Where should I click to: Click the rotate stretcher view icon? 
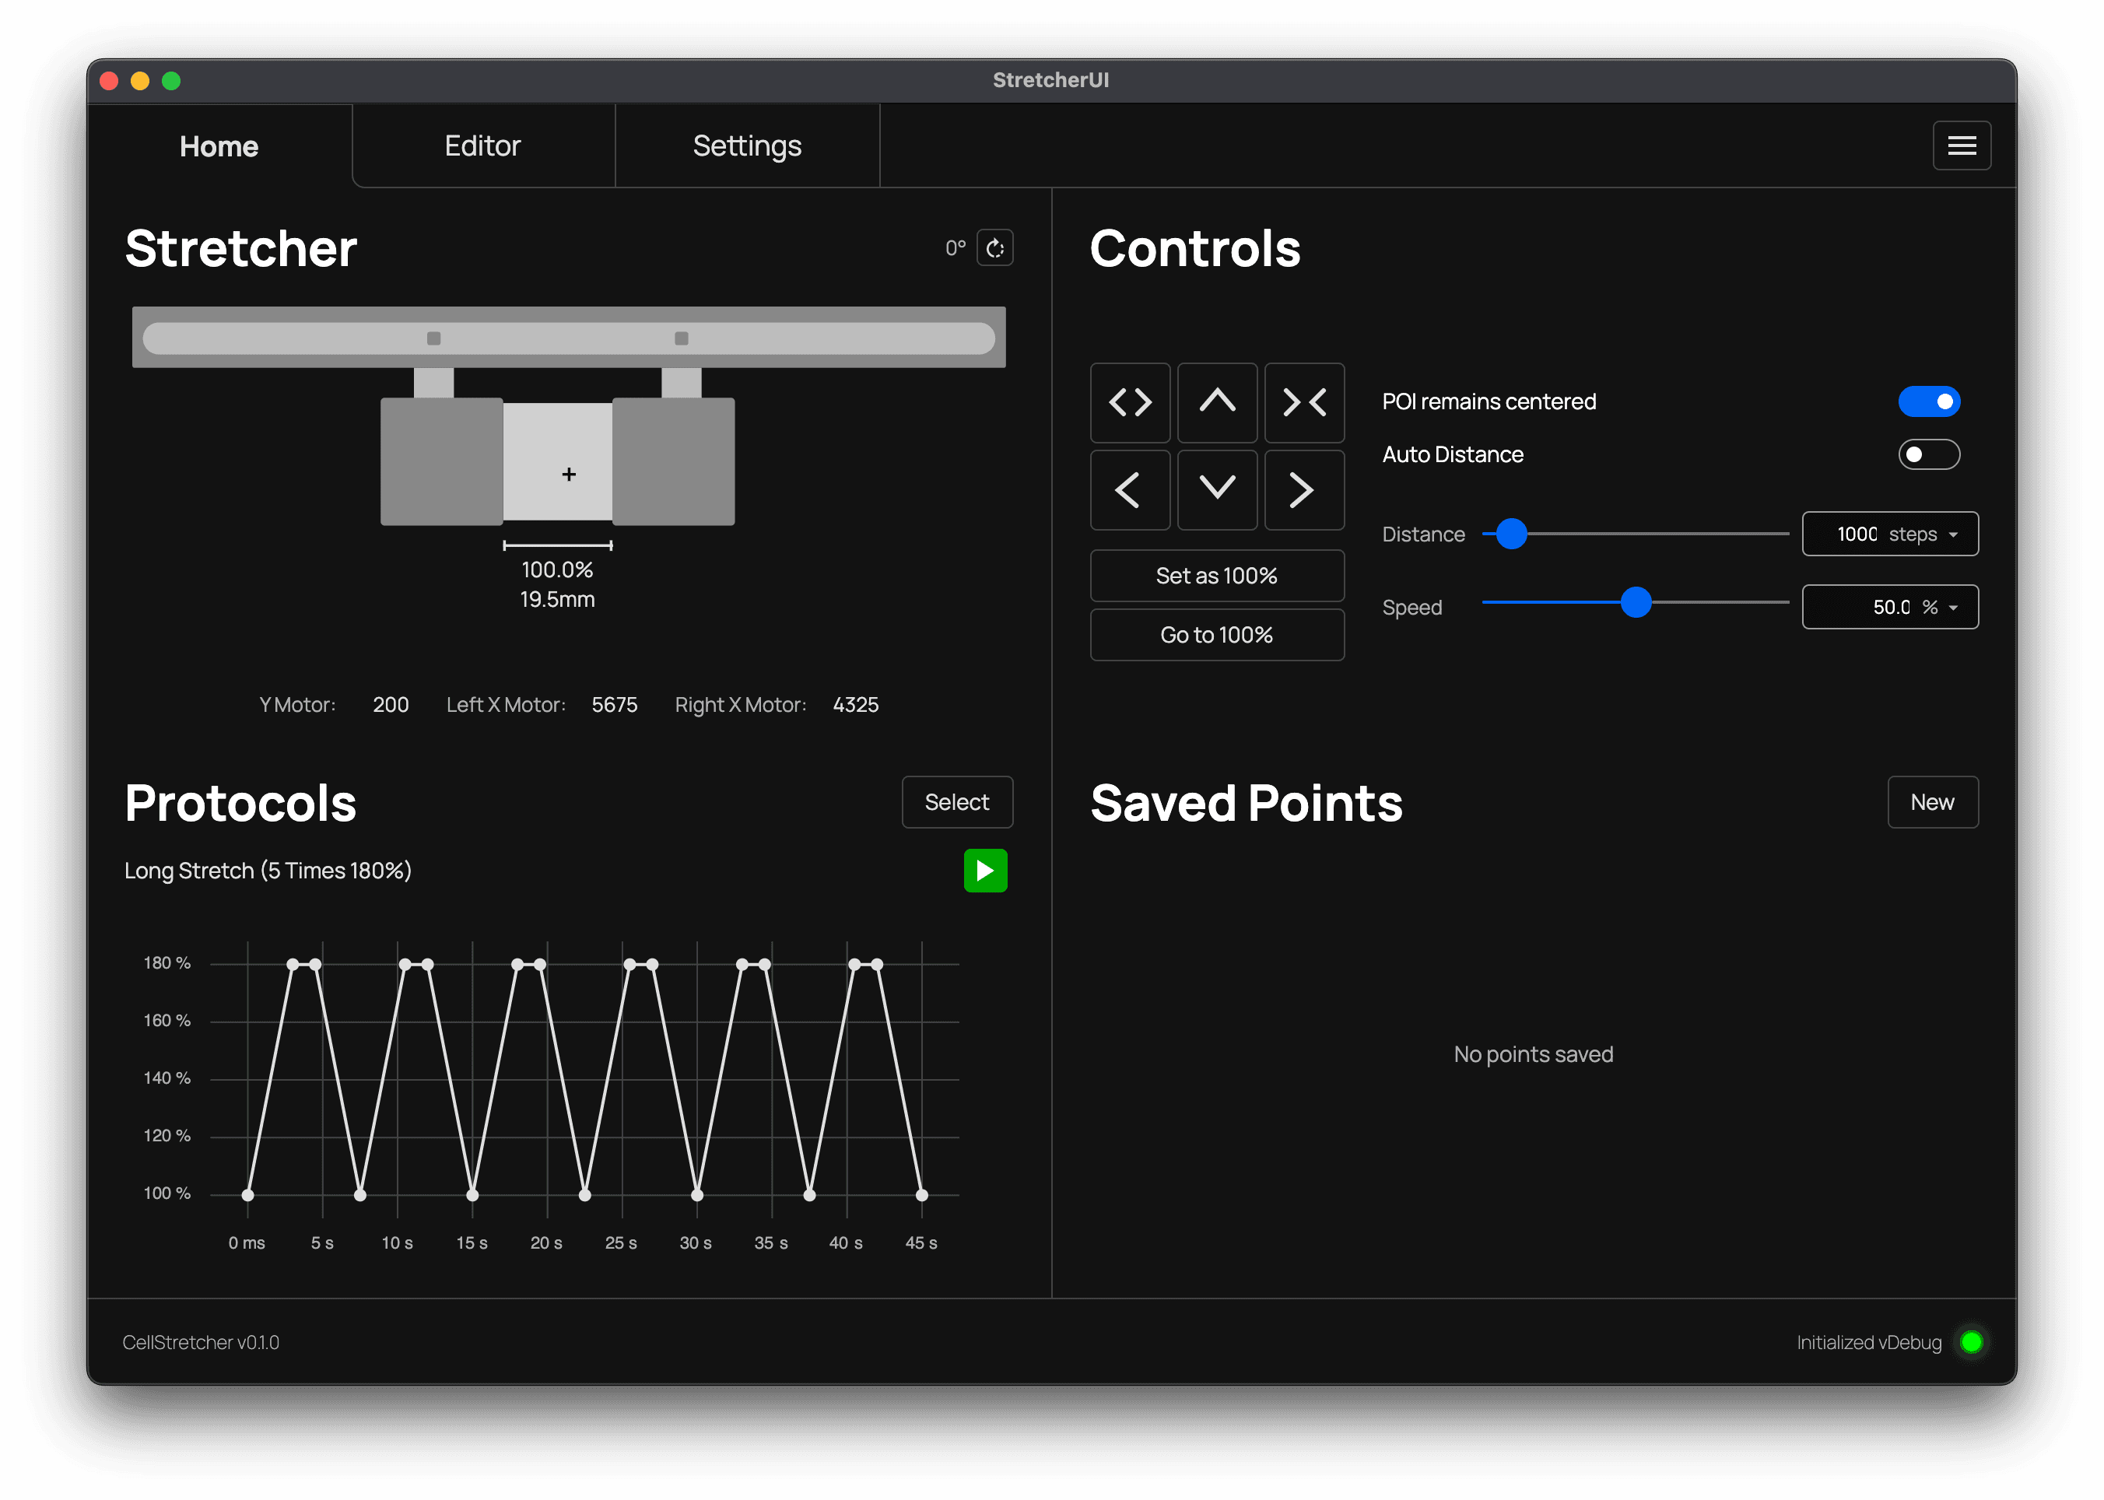point(994,247)
